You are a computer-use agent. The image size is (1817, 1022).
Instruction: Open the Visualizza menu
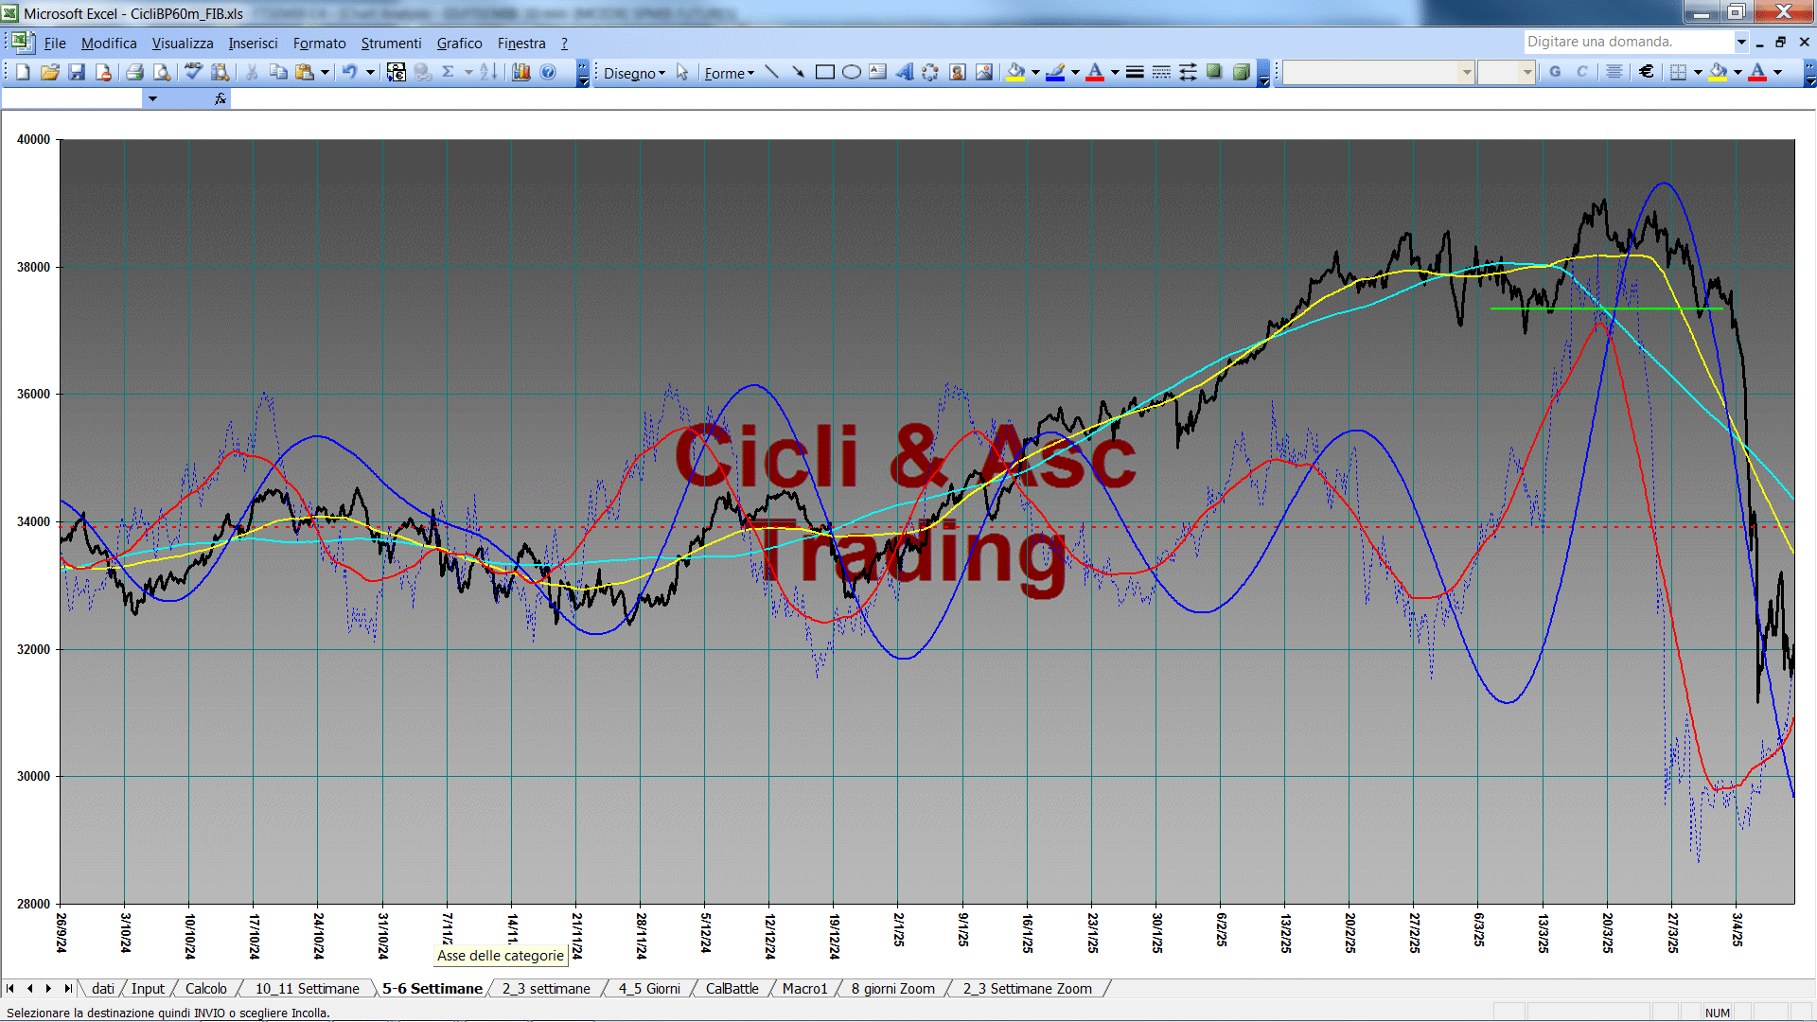[x=183, y=44]
